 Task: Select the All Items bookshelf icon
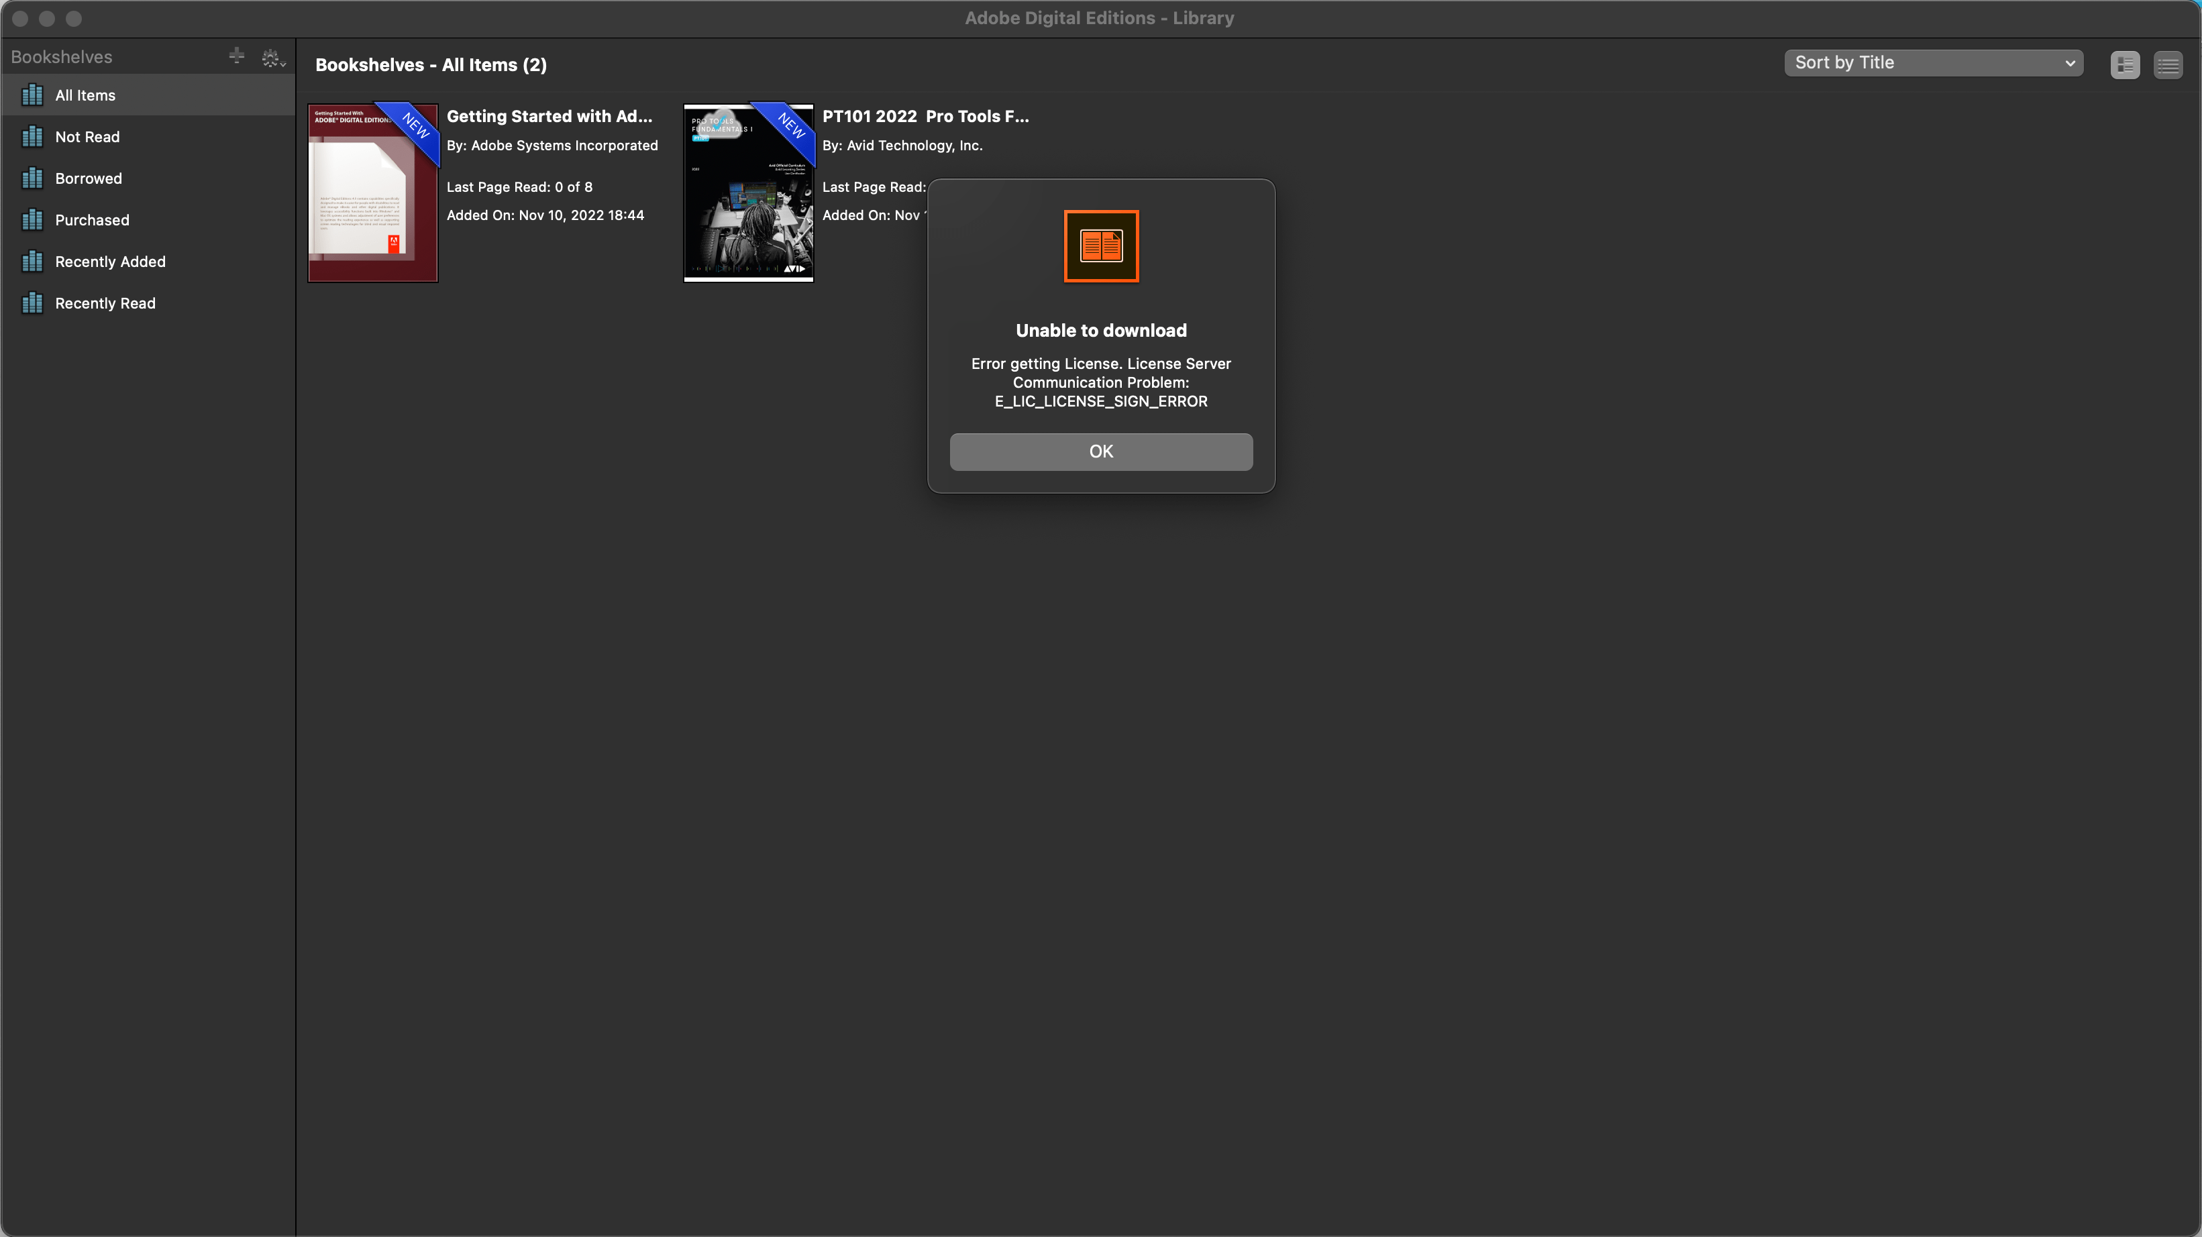pyautogui.click(x=32, y=95)
